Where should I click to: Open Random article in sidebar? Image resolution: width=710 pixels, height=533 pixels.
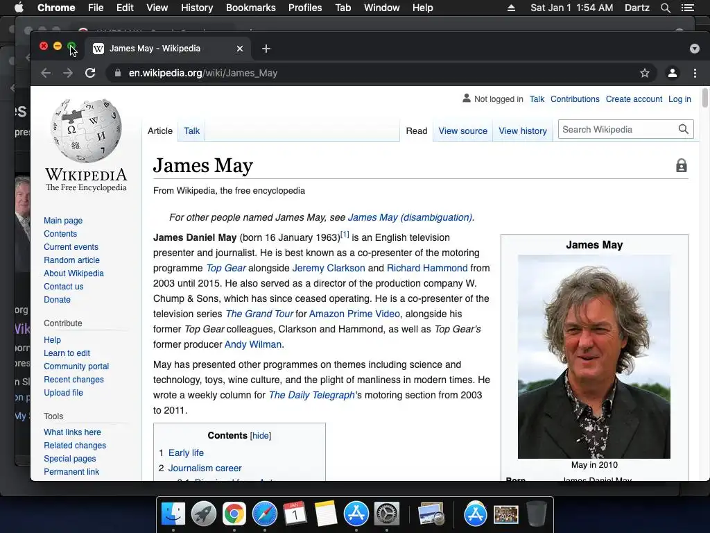click(x=71, y=260)
